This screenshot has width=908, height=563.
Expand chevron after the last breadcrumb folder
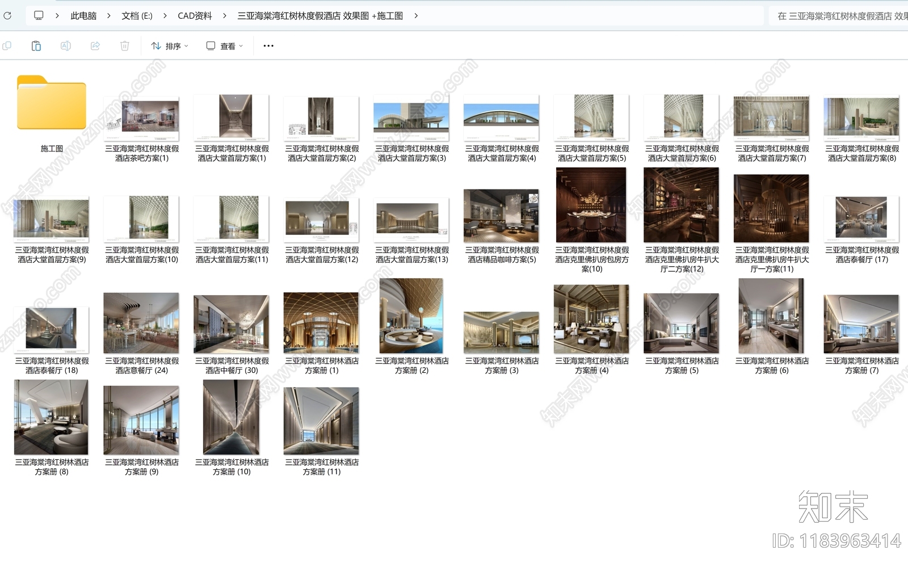pyautogui.click(x=416, y=16)
